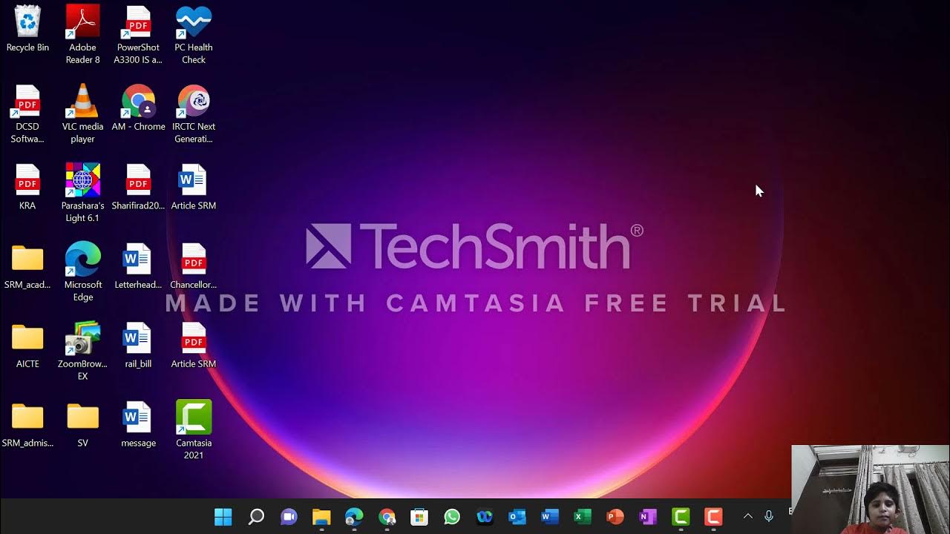Open Excel from the taskbar

click(583, 517)
